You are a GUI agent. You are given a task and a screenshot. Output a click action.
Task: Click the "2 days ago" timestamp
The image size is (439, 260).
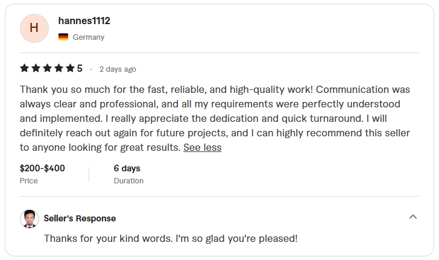(118, 69)
